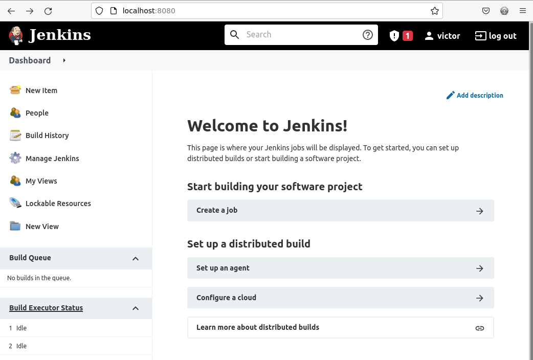Click Set up an agent
Viewport: 533px width, 360px height.
tap(340, 268)
